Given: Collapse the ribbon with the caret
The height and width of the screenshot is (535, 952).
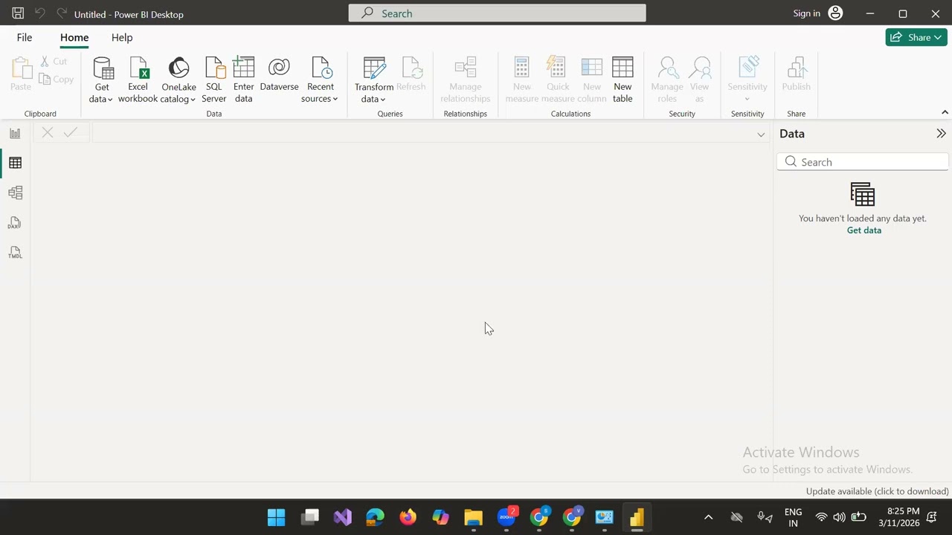Looking at the screenshot, I should pyautogui.click(x=945, y=112).
